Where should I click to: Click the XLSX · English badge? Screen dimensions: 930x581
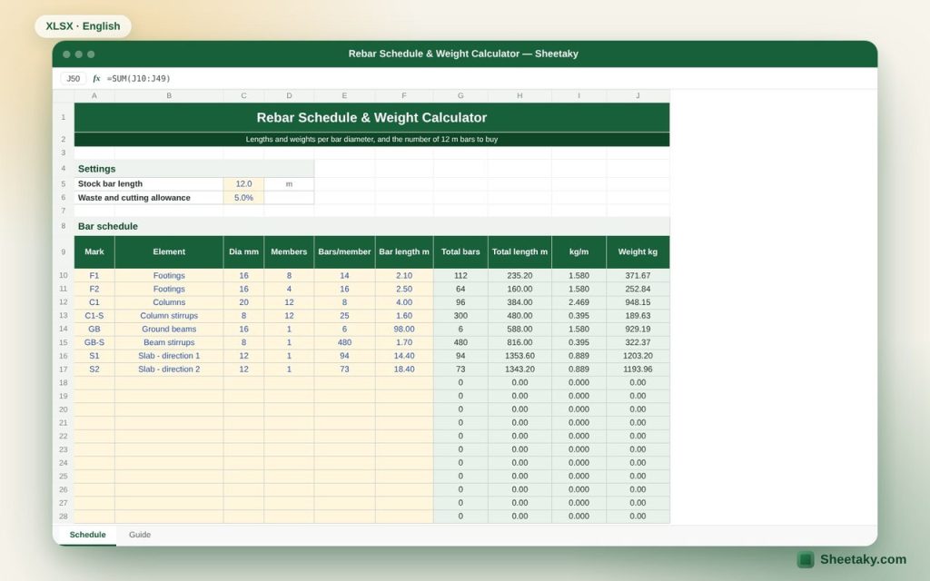83,26
